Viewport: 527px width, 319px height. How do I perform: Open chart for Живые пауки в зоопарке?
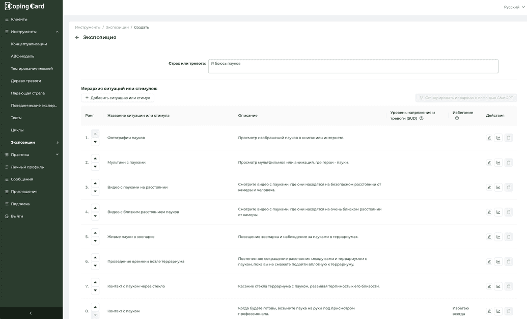pyautogui.click(x=498, y=237)
